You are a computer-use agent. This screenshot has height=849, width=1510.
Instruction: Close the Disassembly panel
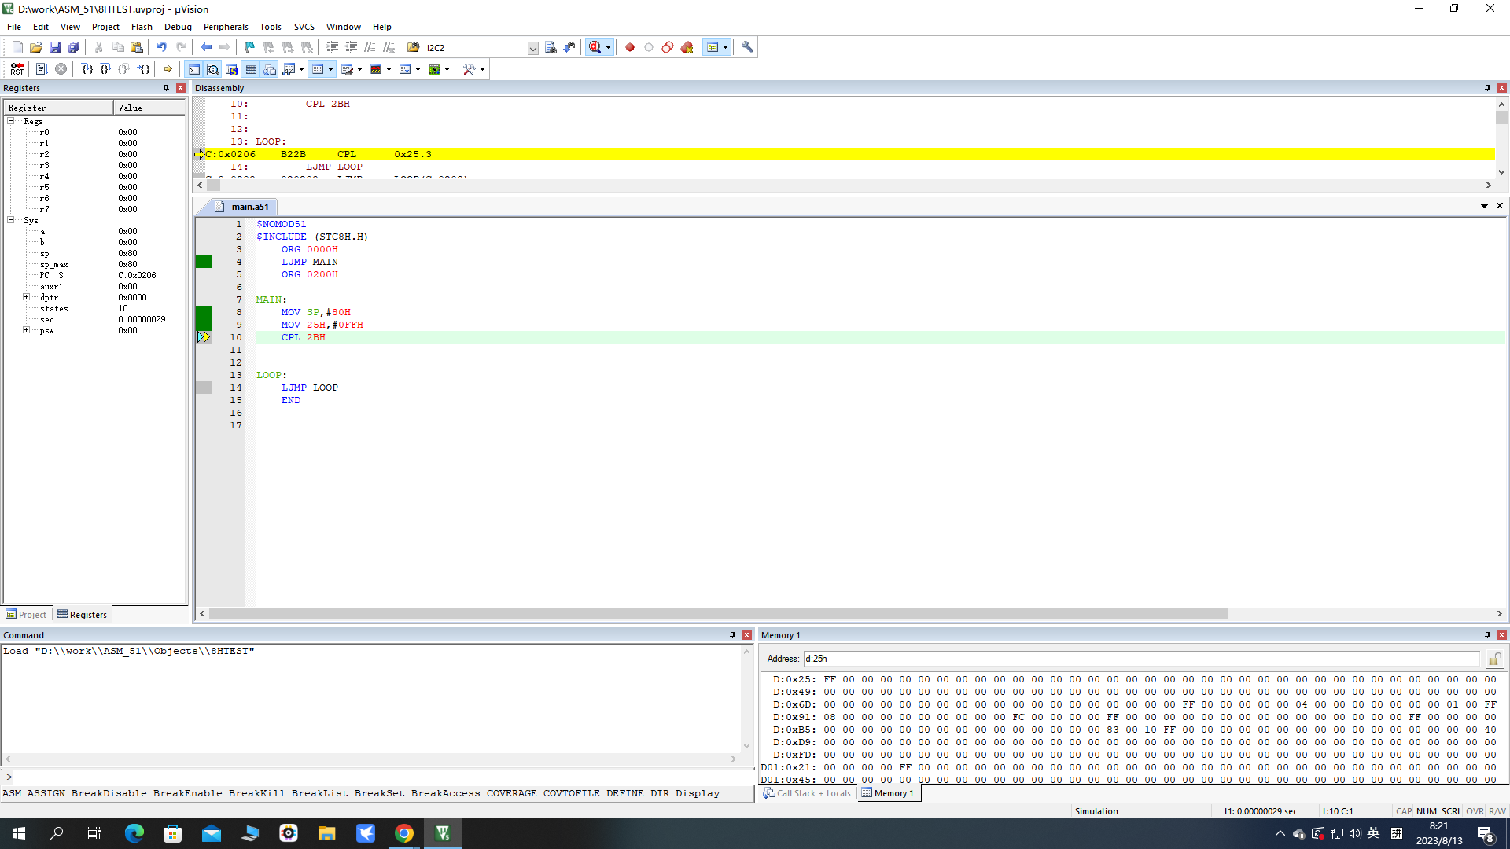click(1501, 88)
